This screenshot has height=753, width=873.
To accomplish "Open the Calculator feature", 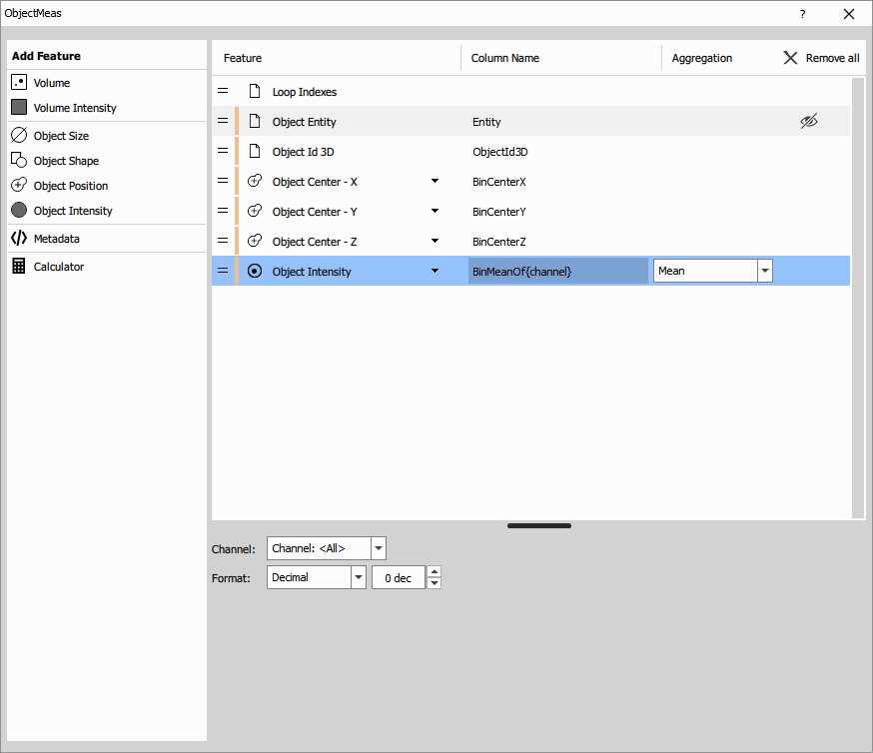I will pyautogui.click(x=58, y=267).
